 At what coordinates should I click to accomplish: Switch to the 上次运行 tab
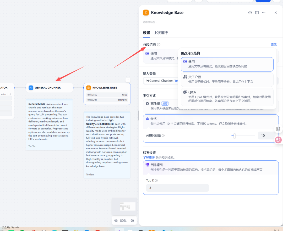(x=161, y=33)
